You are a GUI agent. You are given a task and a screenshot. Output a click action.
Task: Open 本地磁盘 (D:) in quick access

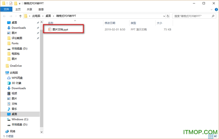pos(19,48)
